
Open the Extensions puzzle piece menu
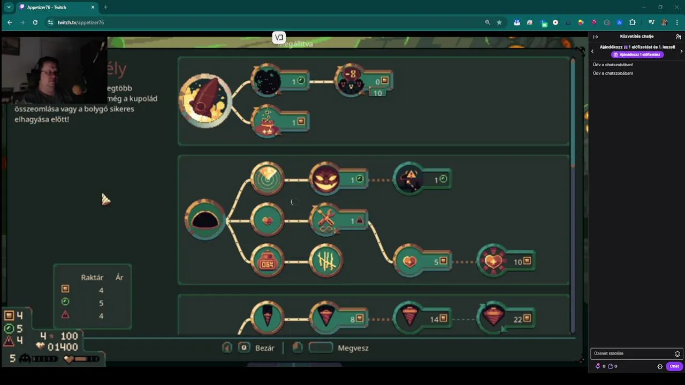tap(633, 22)
